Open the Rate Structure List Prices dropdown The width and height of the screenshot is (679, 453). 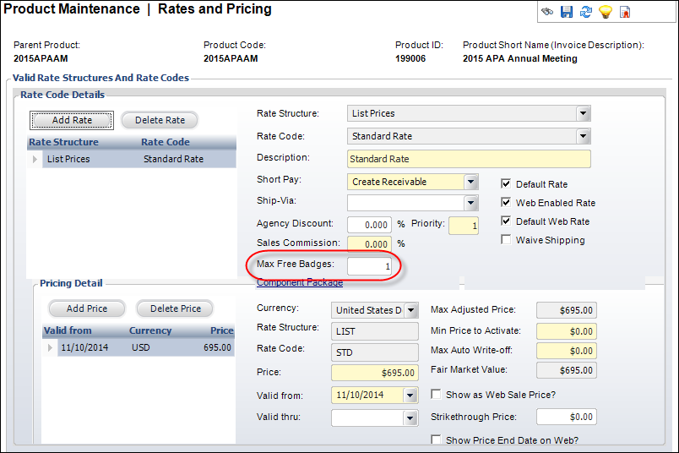(x=583, y=113)
